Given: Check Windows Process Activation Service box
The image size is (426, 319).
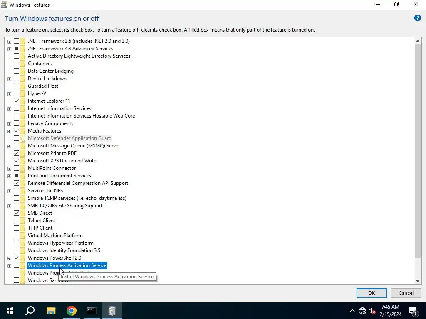Looking at the screenshot, I should [x=16, y=265].
